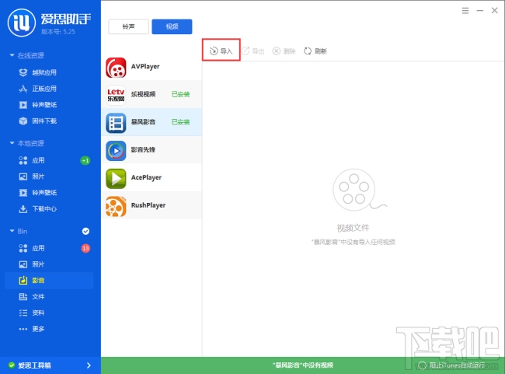The height and width of the screenshot is (374, 505).
Task: Collapse the 本地资源 section
Action: [x=12, y=143]
